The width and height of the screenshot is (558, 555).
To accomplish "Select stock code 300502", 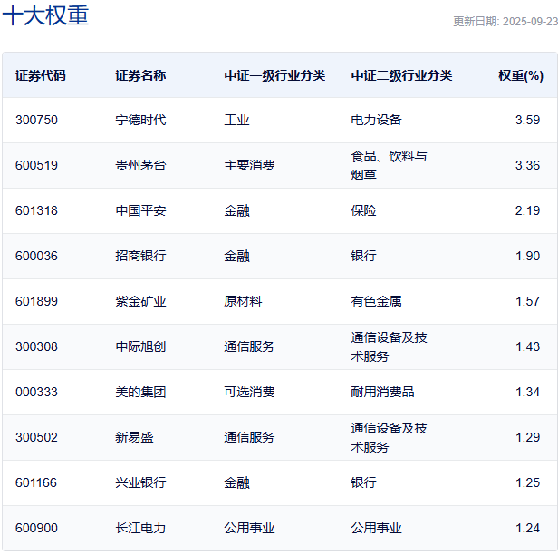I will point(36,437).
